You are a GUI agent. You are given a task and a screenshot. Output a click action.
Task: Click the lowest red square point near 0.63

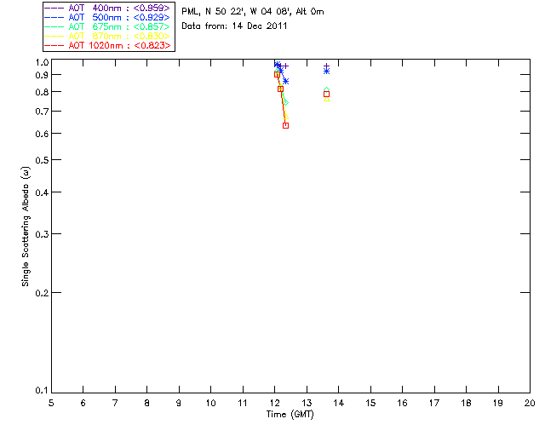coord(286,125)
